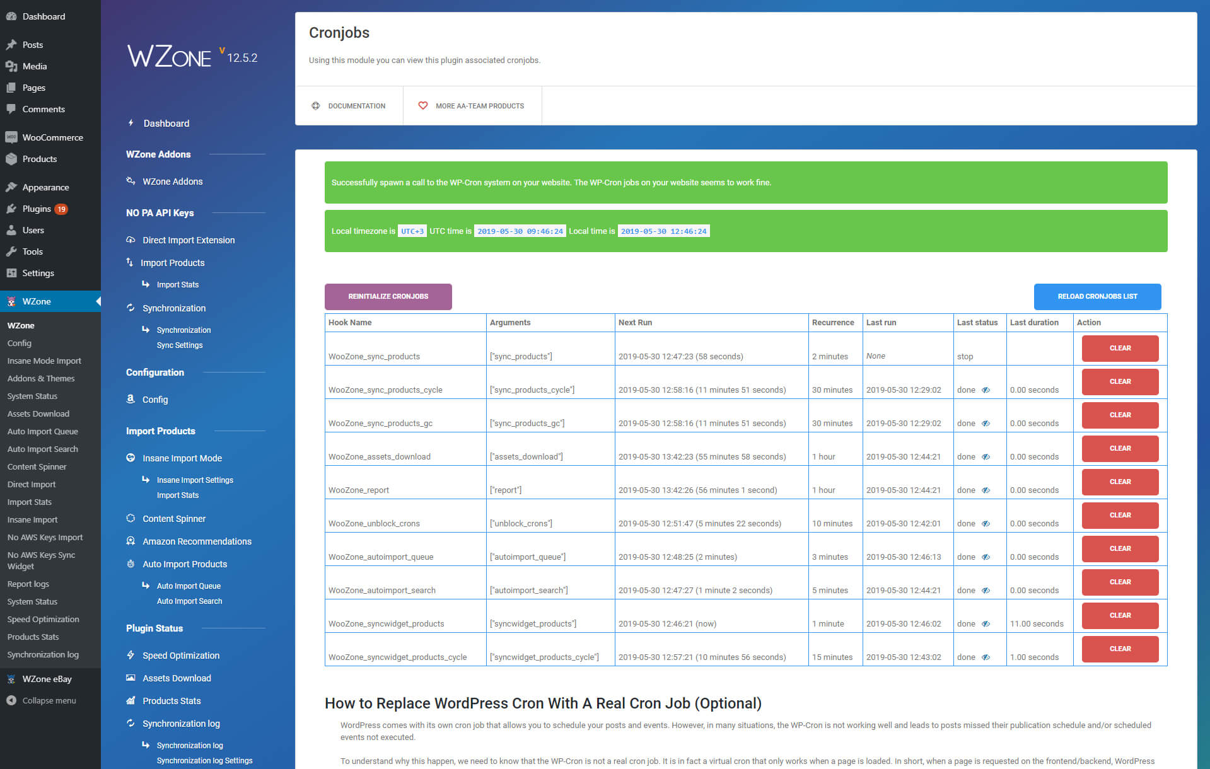Open Auto Import Queue in WZone submenu
This screenshot has width=1210, height=769.
coord(43,431)
